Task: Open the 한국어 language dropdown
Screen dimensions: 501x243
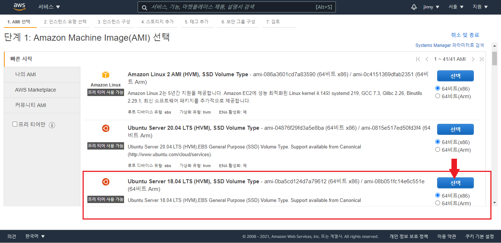Action: (x=35, y=236)
